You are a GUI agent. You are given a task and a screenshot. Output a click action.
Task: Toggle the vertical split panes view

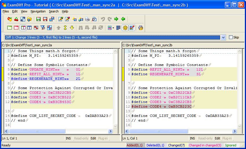[x=23, y=28]
